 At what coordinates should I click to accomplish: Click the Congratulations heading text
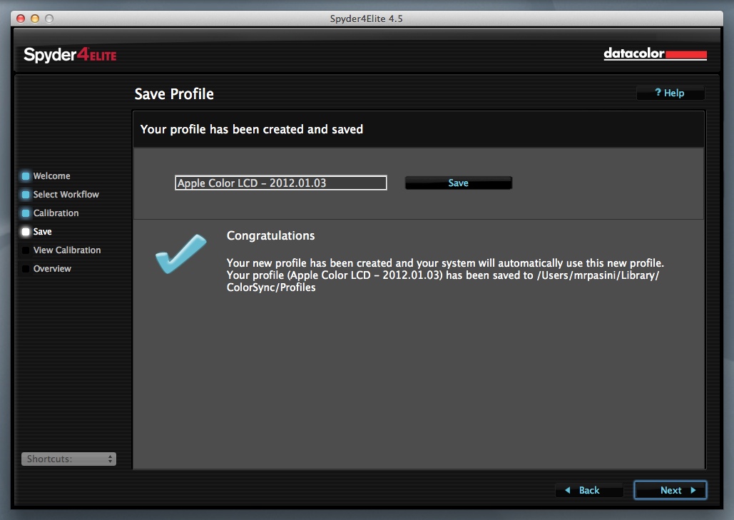coord(270,236)
